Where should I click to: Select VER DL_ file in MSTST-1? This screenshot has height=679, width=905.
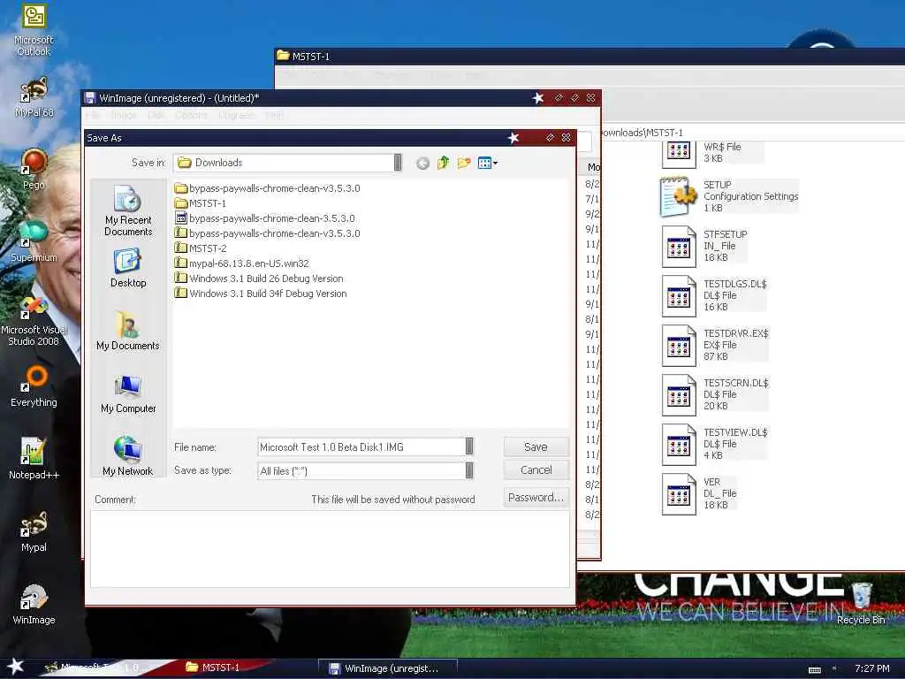pyautogui.click(x=700, y=493)
